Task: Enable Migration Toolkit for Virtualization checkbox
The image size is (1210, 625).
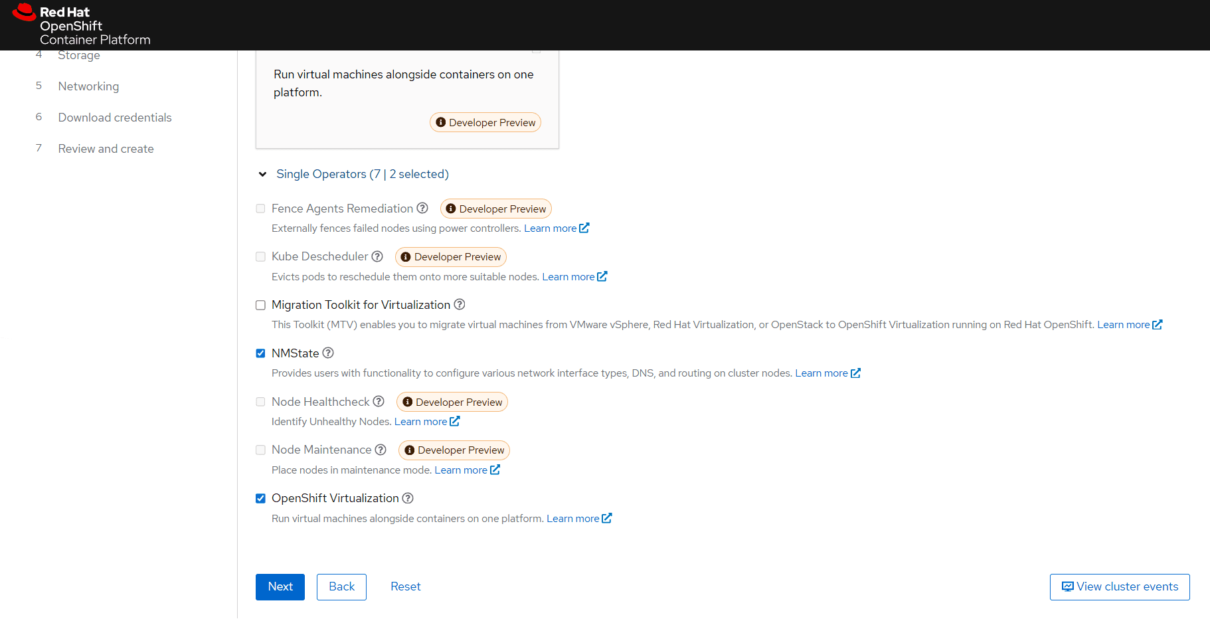Action: pos(261,306)
